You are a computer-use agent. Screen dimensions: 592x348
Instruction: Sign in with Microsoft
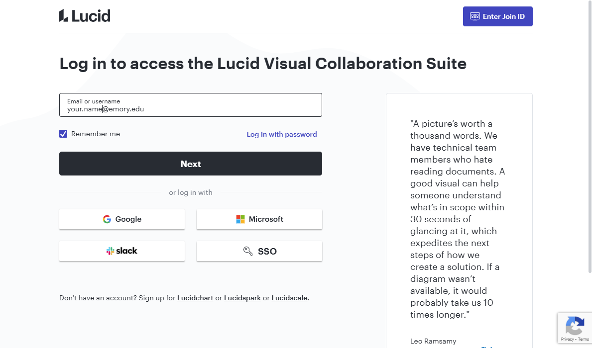(259, 219)
